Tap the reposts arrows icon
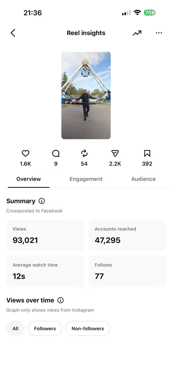The image size is (172, 374). (x=84, y=153)
